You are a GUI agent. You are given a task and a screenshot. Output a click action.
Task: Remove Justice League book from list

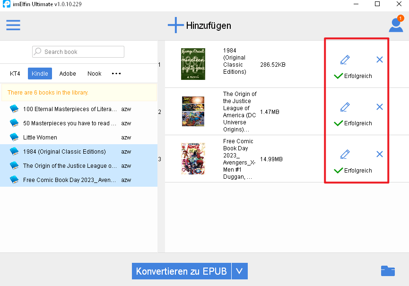click(x=380, y=107)
